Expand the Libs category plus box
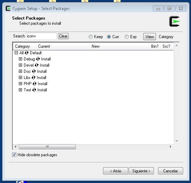This screenshot has height=183, width=191. pyautogui.click(x=20, y=78)
